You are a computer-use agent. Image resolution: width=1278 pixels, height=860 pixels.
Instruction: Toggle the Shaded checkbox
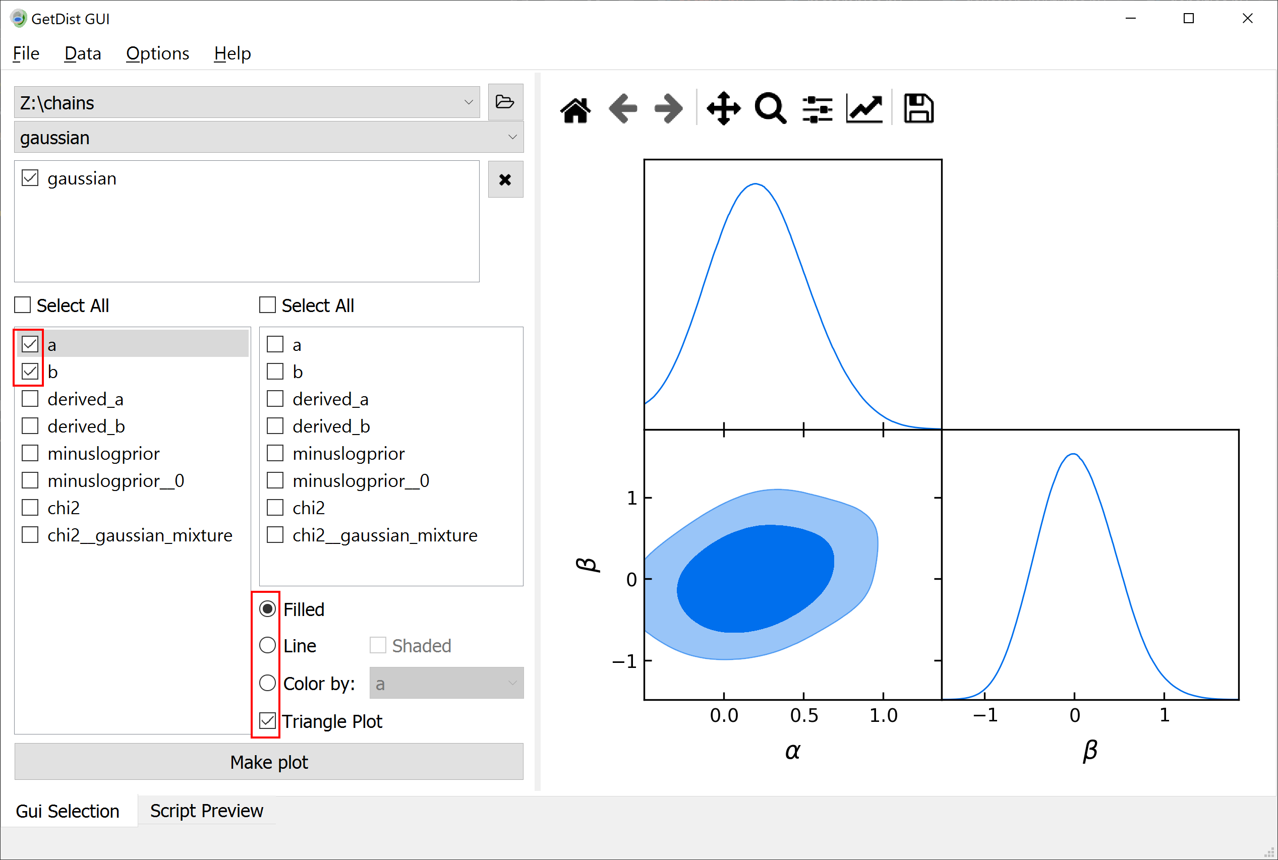[378, 645]
